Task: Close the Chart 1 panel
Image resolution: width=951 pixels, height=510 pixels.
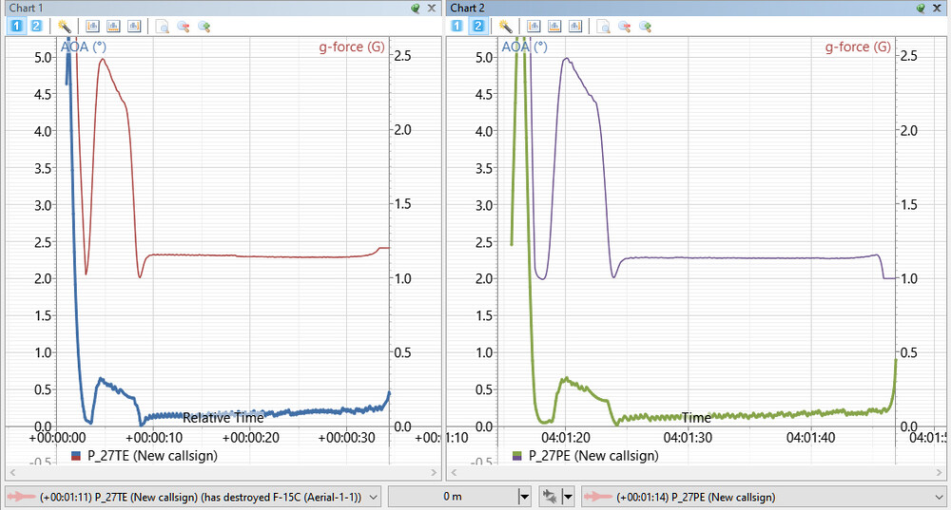Action: tap(431, 8)
